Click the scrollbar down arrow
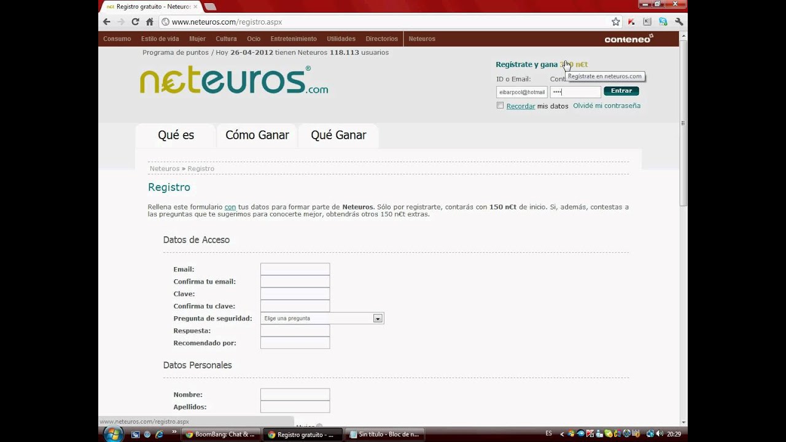The image size is (786, 442). pos(683,422)
